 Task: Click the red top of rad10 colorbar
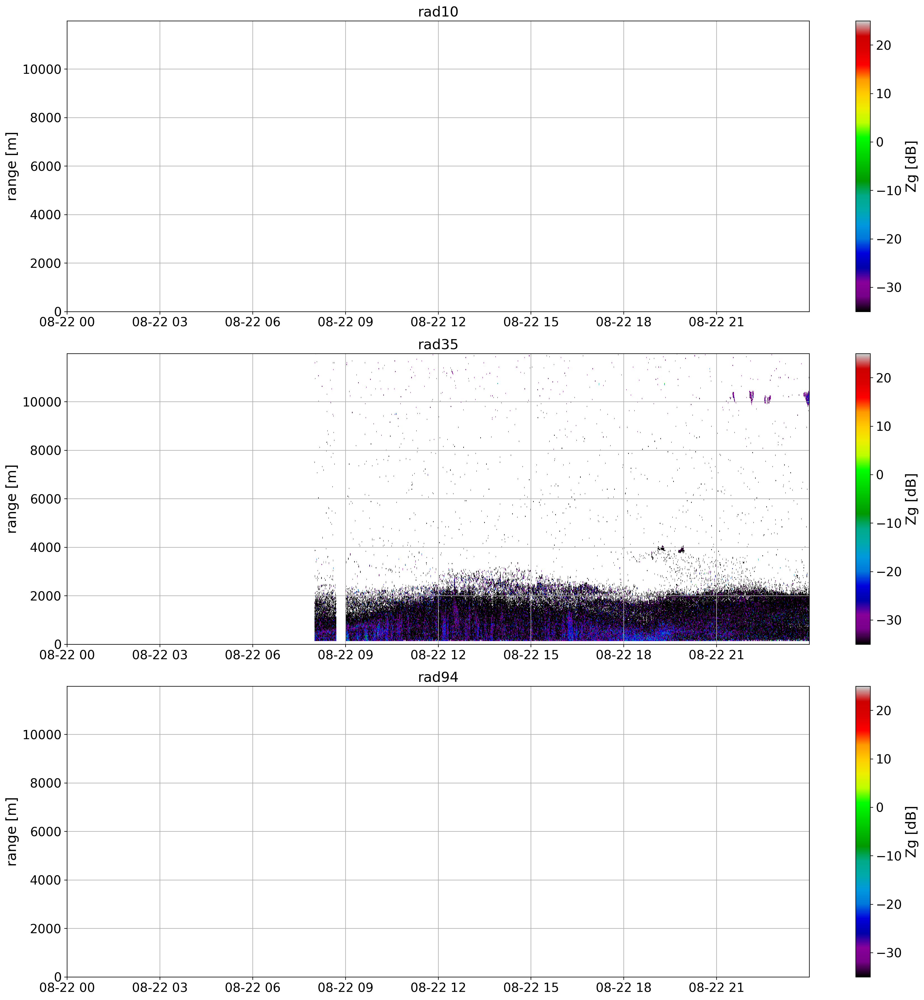click(862, 45)
